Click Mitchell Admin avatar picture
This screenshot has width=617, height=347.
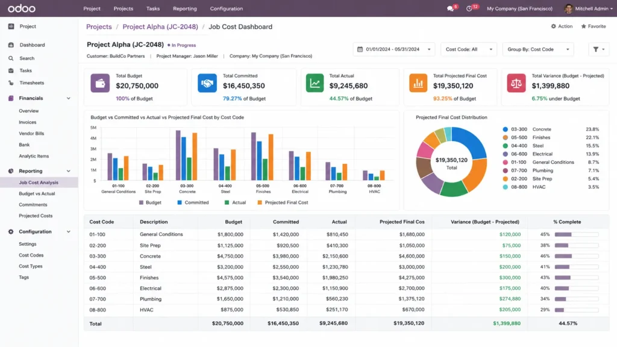tap(568, 8)
